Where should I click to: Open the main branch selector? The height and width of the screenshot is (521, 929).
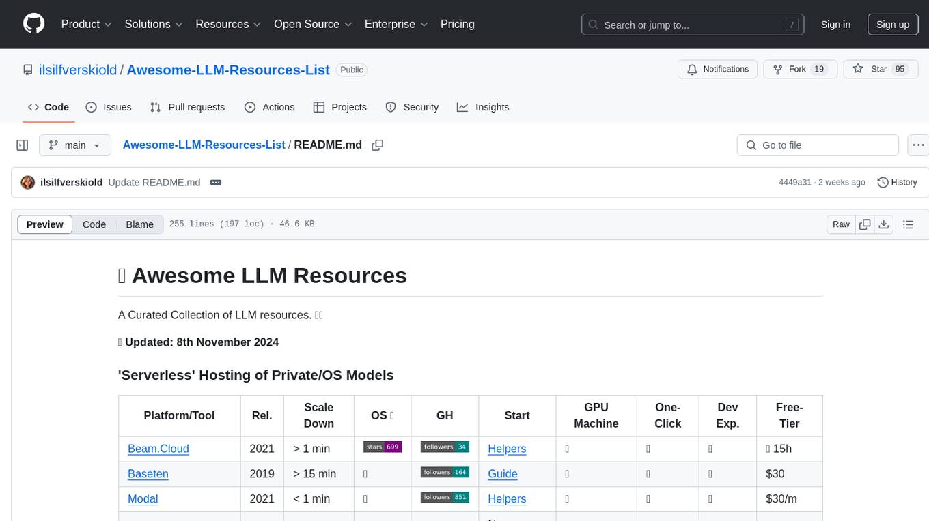[74, 145]
